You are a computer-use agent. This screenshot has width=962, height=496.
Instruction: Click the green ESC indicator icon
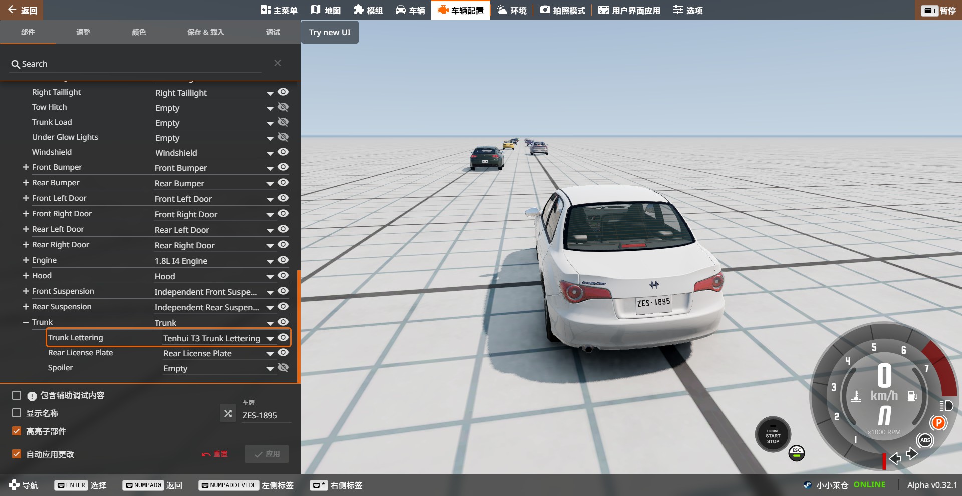click(797, 453)
